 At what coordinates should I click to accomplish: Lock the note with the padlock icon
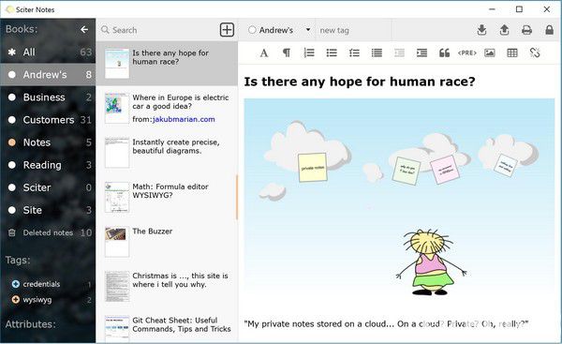549,30
